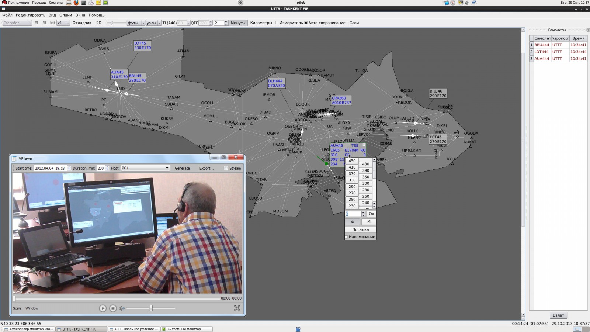
Task: Toggle the 2D view mode
Action: tap(99, 23)
